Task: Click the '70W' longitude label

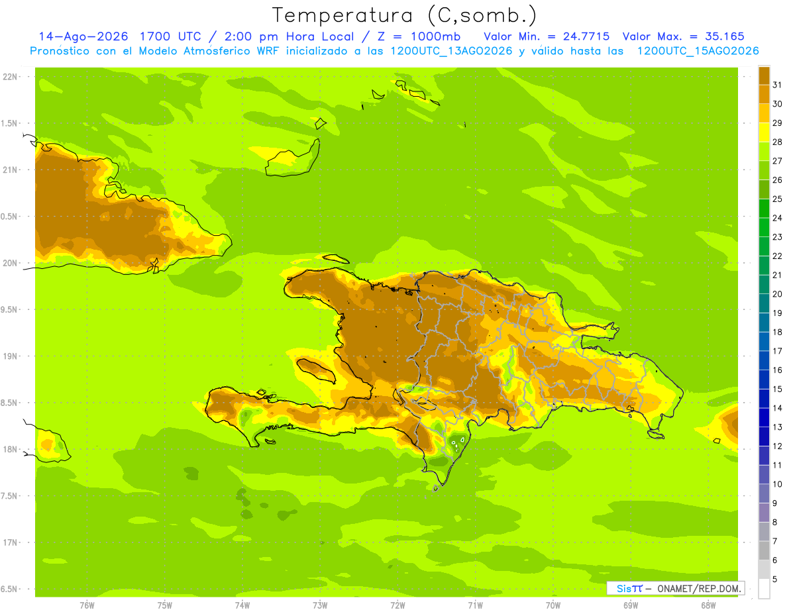Action: point(553,605)
